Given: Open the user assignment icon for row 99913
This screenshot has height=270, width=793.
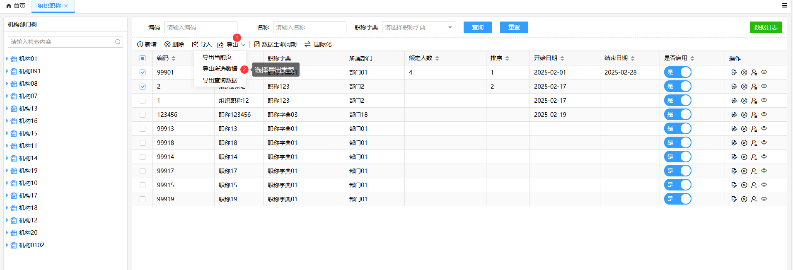Looking at the screenshot, I should point(754,129).
